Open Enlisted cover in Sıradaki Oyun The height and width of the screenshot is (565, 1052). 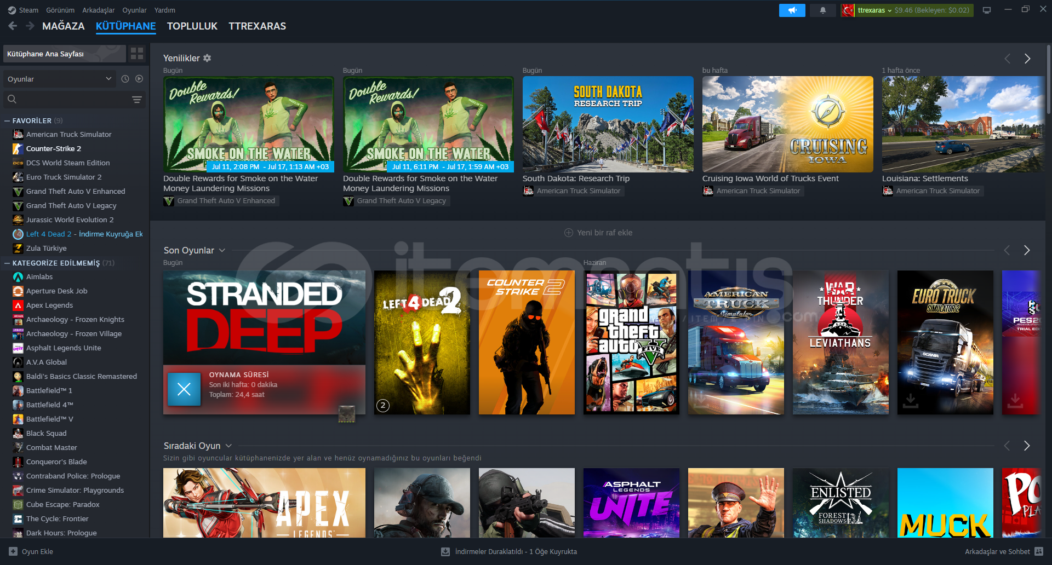tap(841, 503)
